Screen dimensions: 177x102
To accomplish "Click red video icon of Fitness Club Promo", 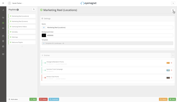I will pyautogui.click(x=45, y=78).
